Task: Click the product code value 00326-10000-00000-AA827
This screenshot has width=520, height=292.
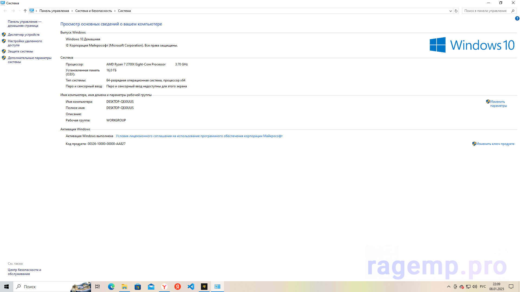Action: 106,144
